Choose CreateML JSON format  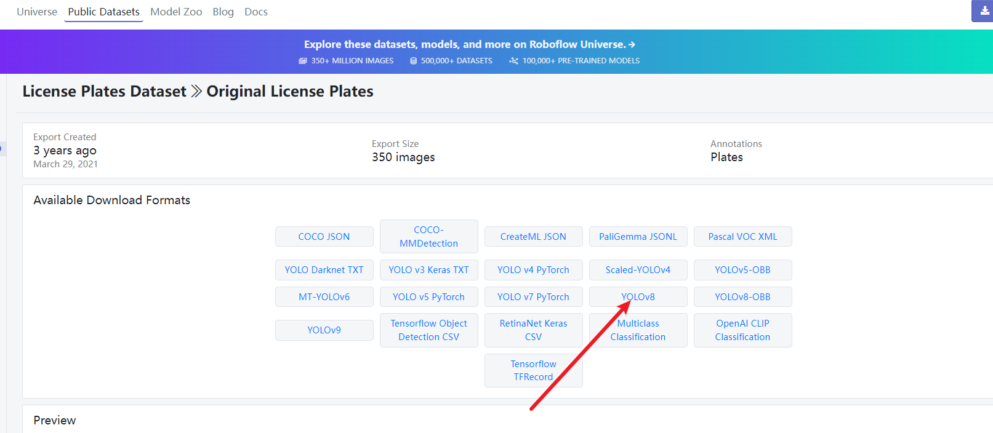point(534,237)
